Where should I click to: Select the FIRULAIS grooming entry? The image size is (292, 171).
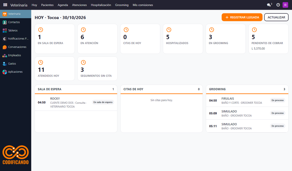point(247,101)
